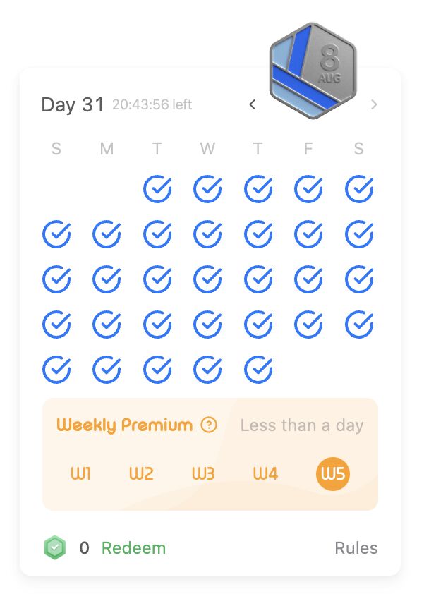The height and width of the screenshot is (594, 436).
Task: Click the green hexagon LeetCoin icon
Action: 55,547
